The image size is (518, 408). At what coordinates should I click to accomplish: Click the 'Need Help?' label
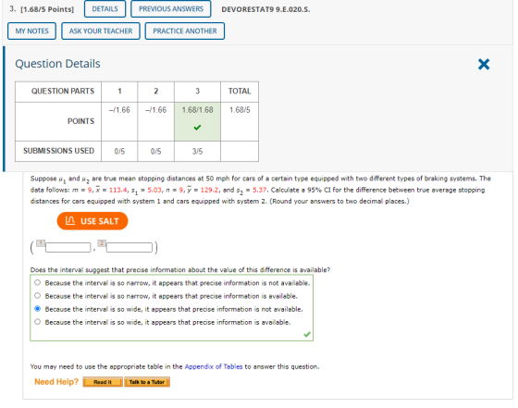[x=56, y=382]
